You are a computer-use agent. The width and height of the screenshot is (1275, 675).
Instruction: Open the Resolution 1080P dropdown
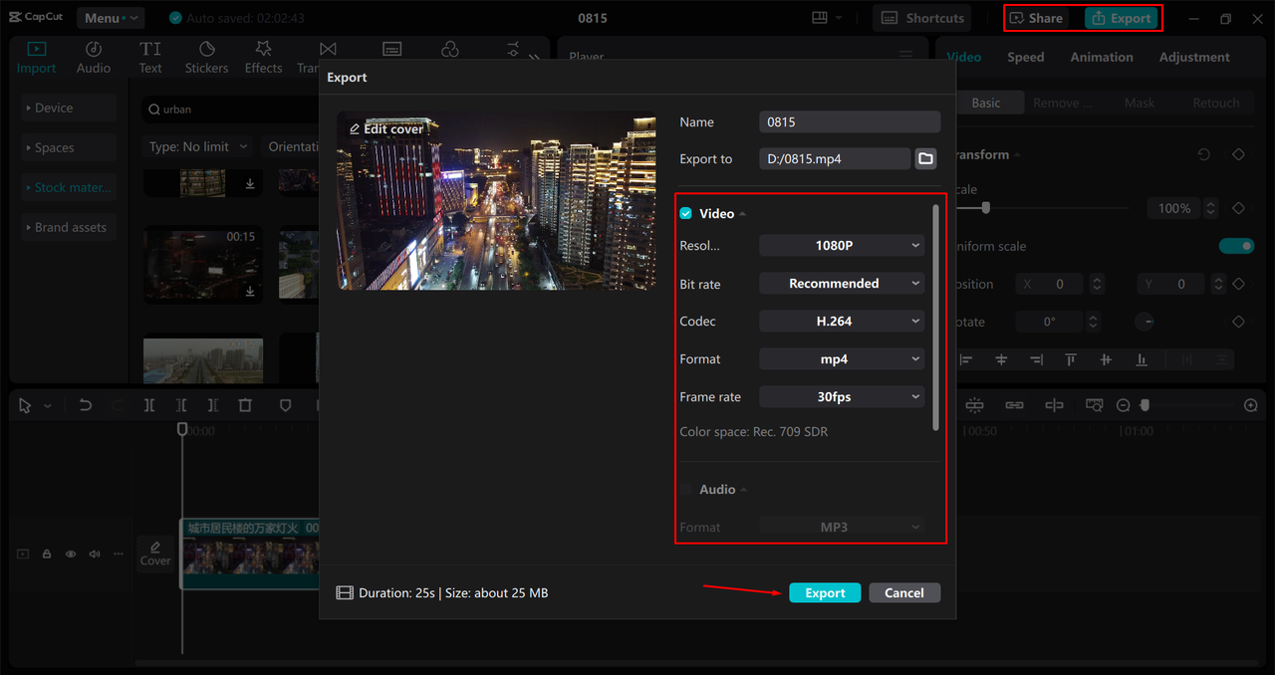842,245
